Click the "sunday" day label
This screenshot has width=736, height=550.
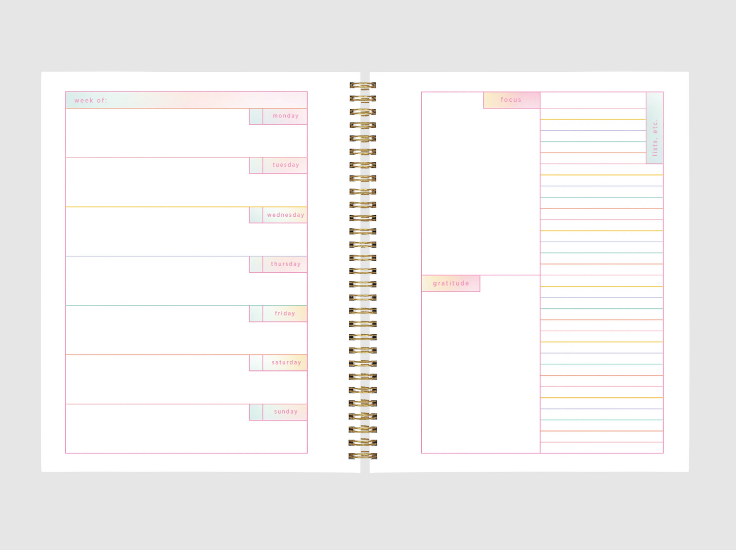point(285,412)
